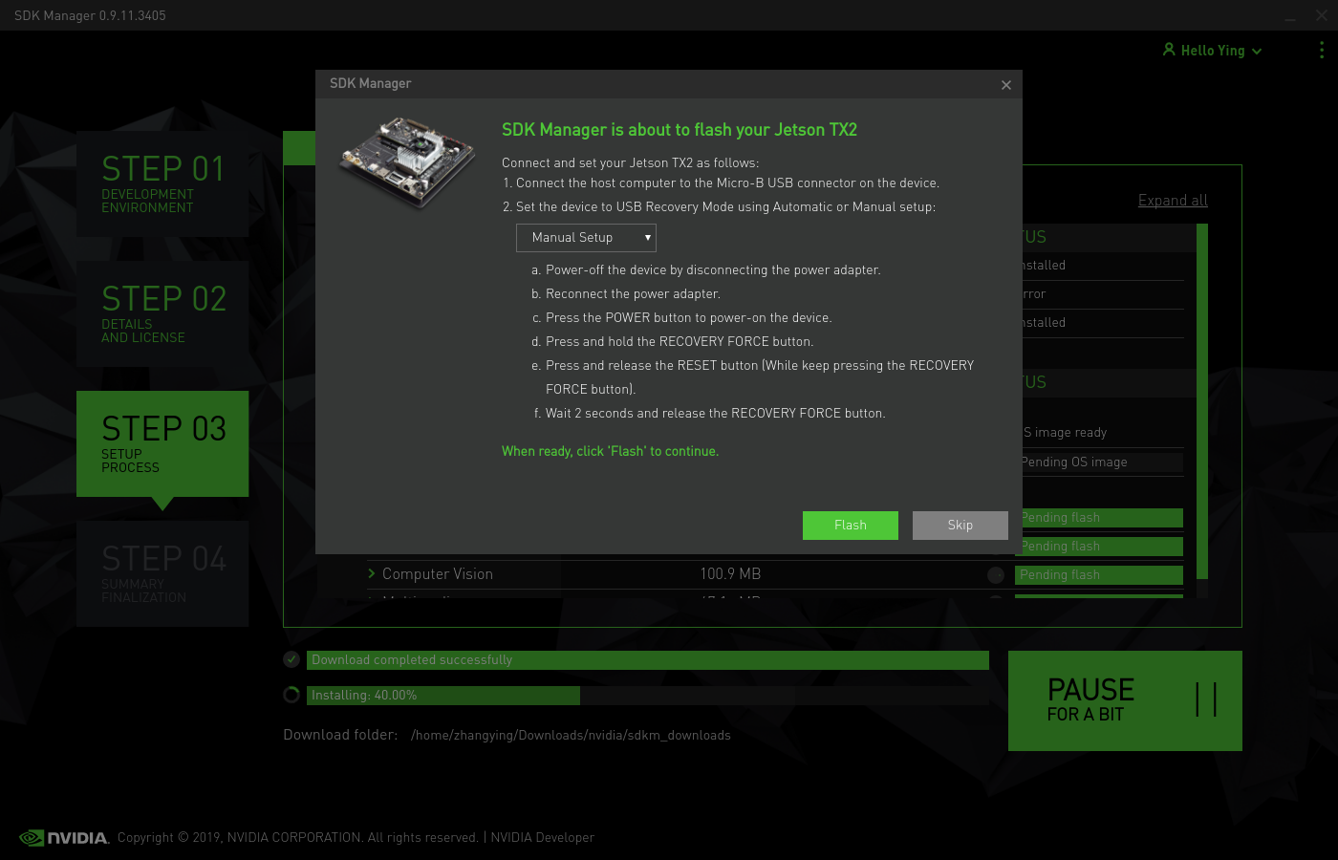1338x860 pixels.
Task: Click 'When ready, click Flash to continue' text
Action: [x=610, y=451]
